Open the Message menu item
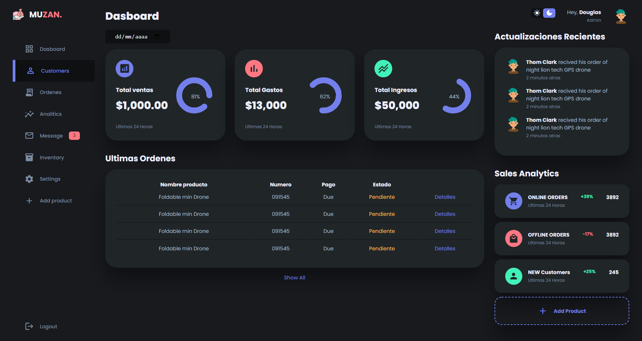 coord(53,136)
